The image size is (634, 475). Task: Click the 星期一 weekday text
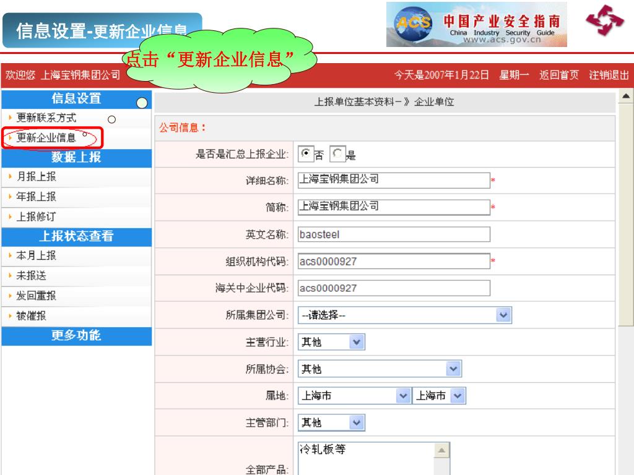[514, 75]
